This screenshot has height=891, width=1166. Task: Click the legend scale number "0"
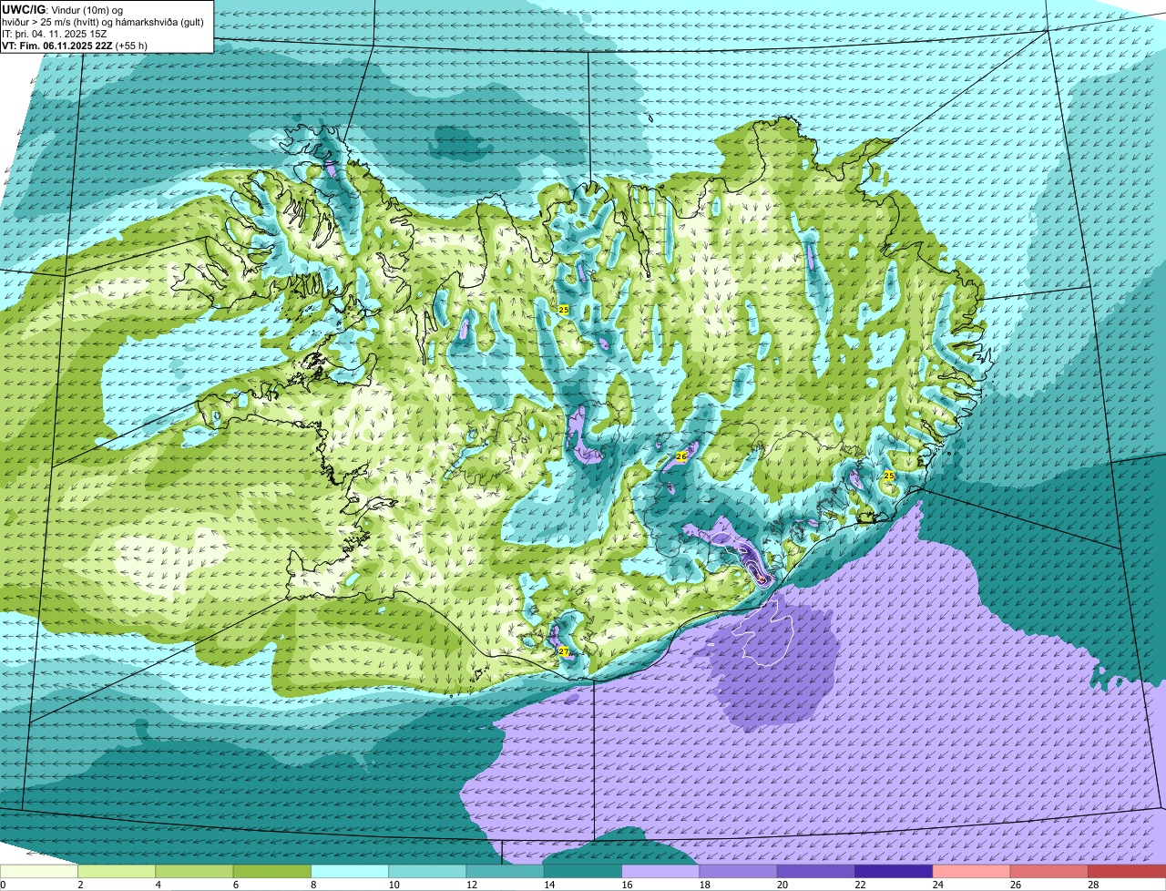coord(3,885)
